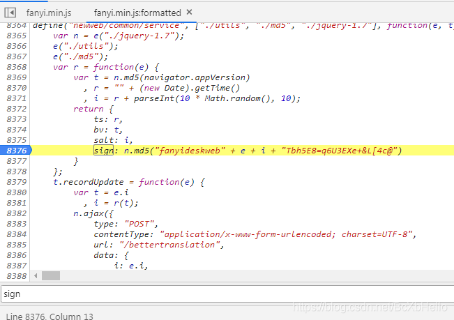Click Math.random() on line 8371
The image size is (454, 320).
pyautogui.click(x=237, y=98)
